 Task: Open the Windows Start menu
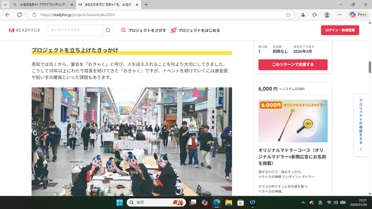coord(120,203)
